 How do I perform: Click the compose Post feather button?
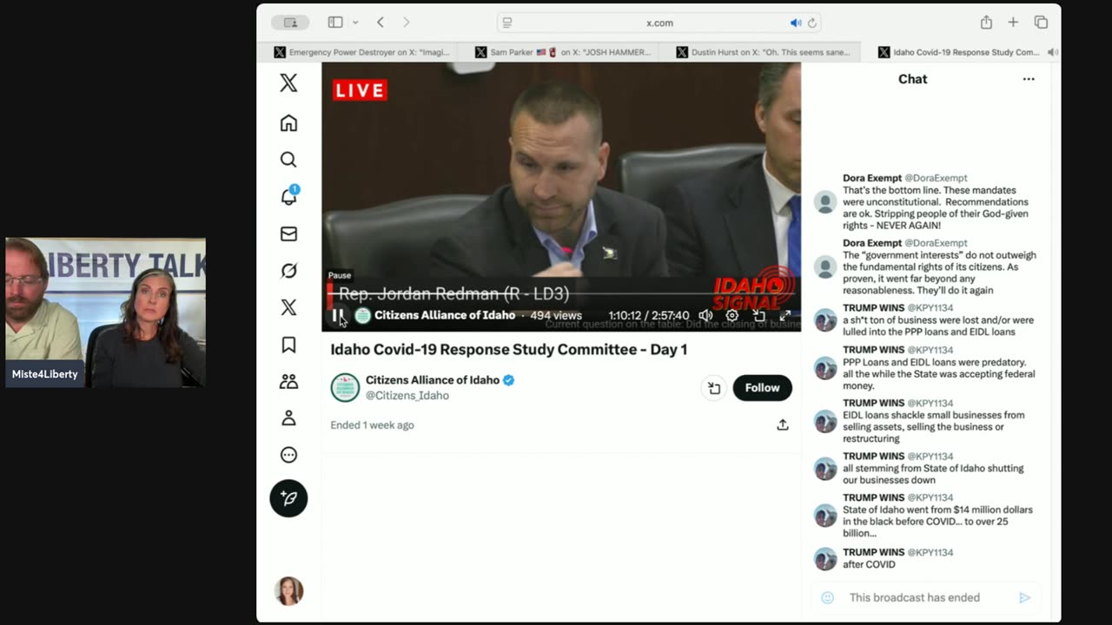288,498
